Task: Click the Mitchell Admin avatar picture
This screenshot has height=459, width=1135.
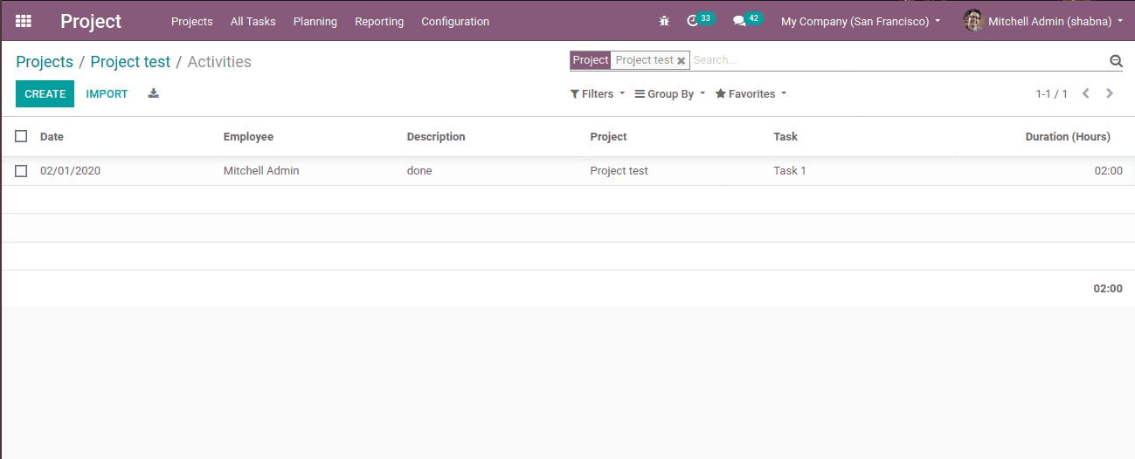Action: (973, 20)
